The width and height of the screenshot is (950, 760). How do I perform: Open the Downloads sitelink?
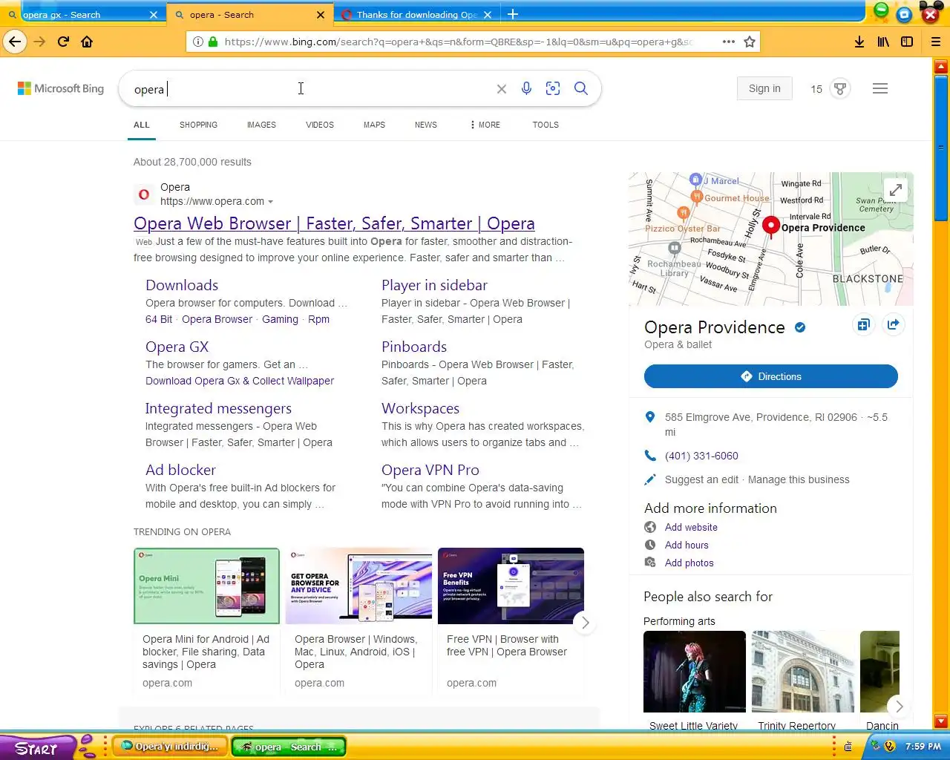[182, 285]
